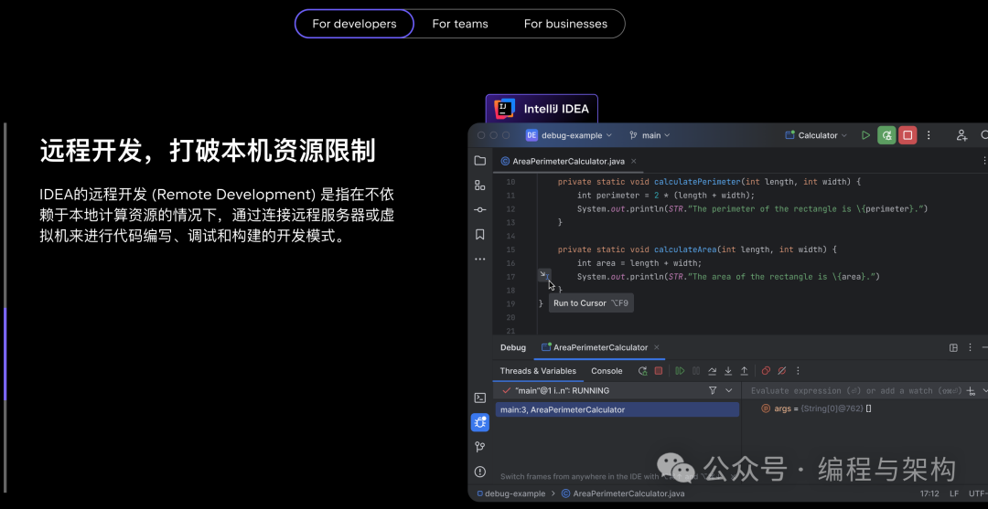
Task: Select the For businesses tab
Action: click(565, 24)
